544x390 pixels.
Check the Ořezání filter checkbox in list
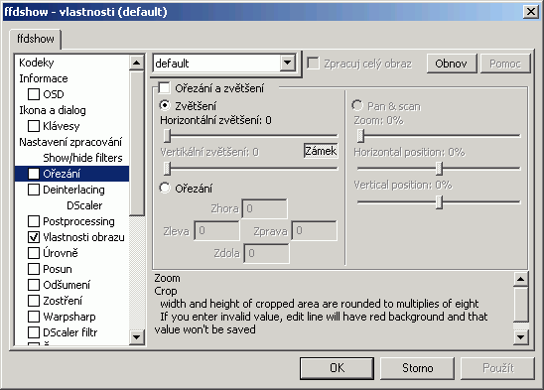pos(34,174)
